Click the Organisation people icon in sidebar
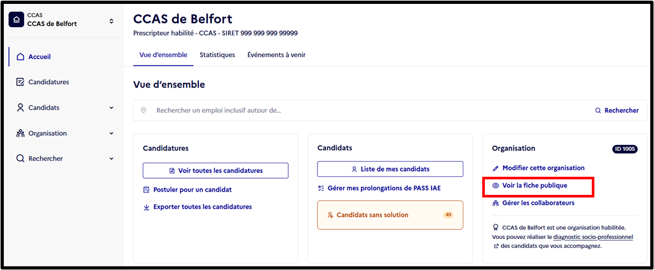 coord(20,133)
